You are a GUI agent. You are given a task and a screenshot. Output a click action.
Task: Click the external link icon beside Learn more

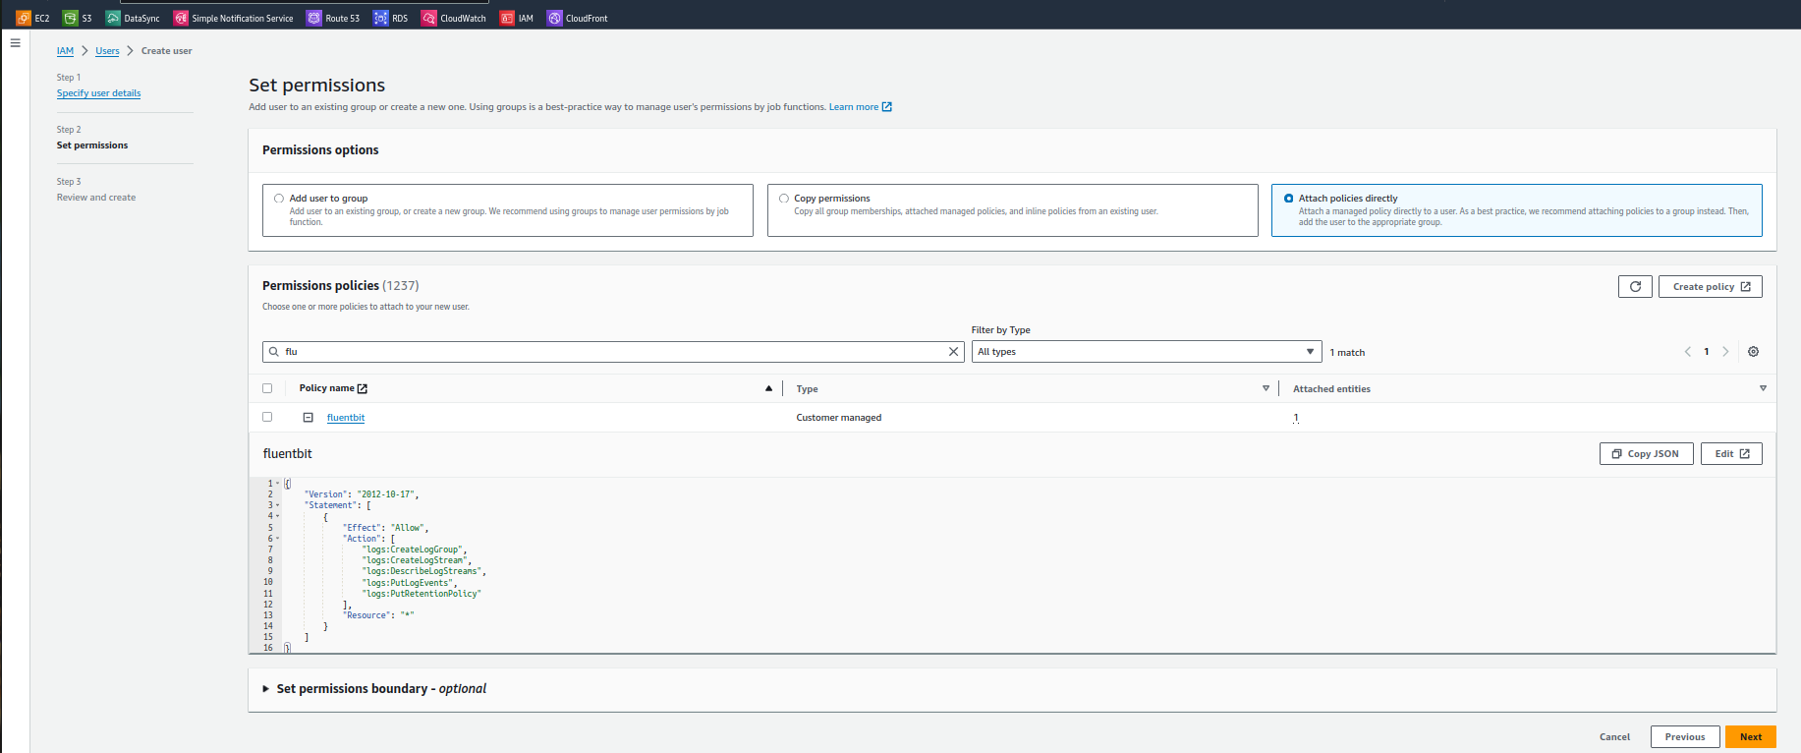tap(887, 106)
